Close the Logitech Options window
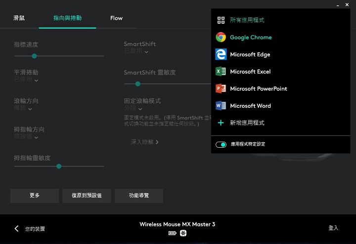This screenshot has height=244, width=356. (347, 4)
